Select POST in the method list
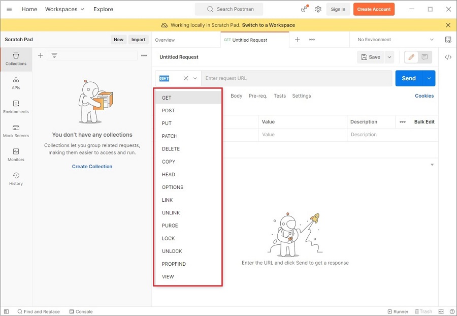This screenshot has height=316, width=457. 188,110
